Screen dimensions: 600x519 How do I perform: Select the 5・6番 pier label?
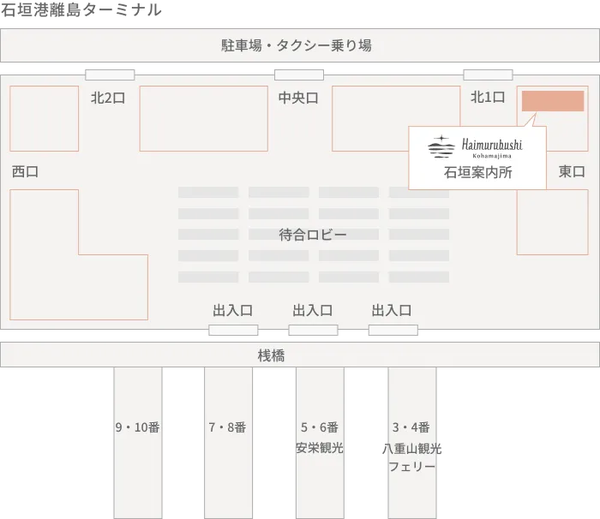320,427
